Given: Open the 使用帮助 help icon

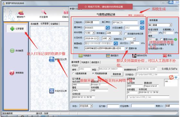Looking at the screenshot, I should 12,73.
